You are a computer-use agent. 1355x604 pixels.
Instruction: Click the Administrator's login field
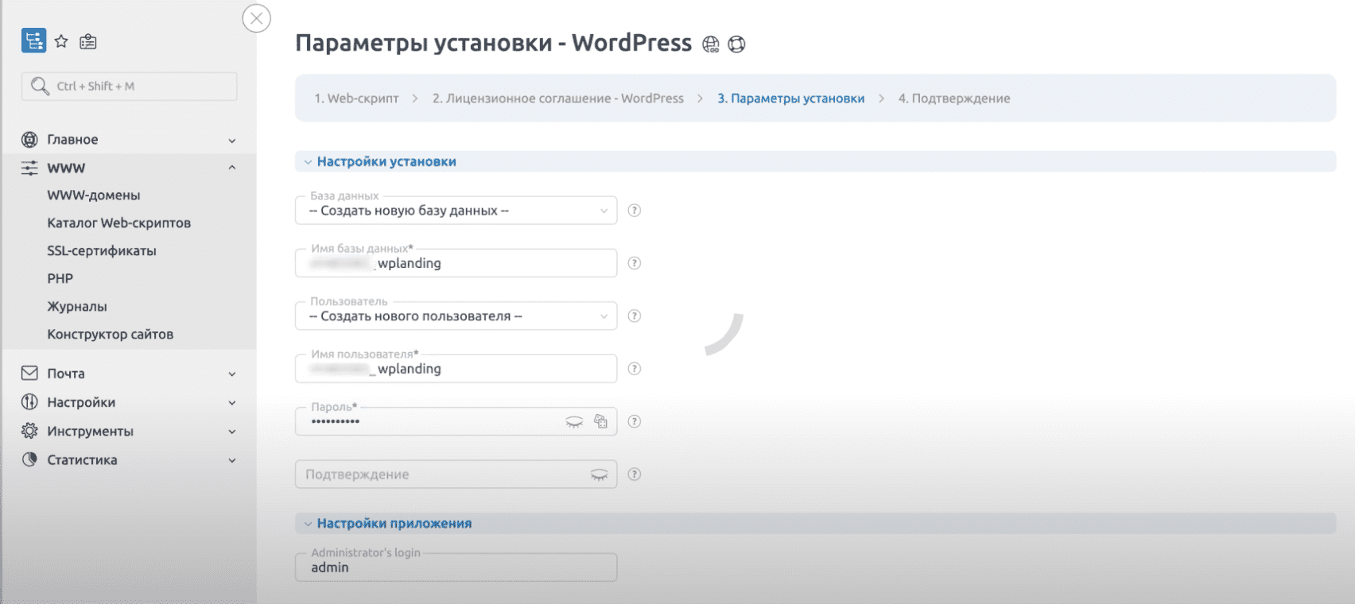(x=456, y=567)
